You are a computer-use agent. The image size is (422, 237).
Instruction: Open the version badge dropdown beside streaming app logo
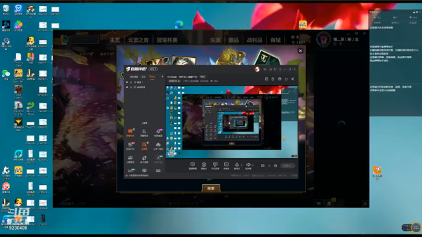coord(154,69)
